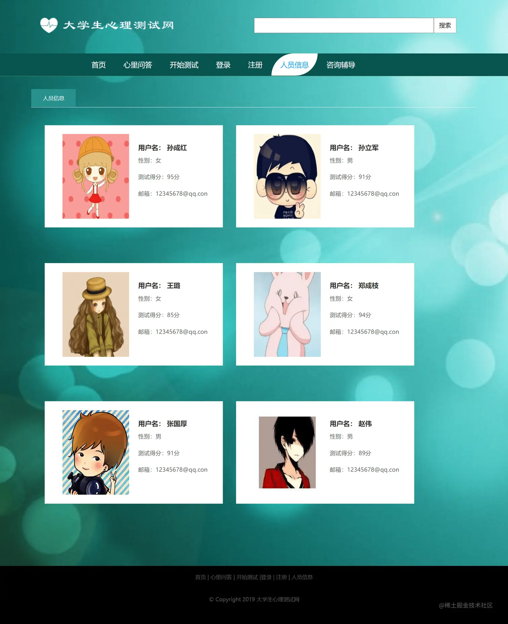Click the footer 开始测试 link
This screenshot has height=624, width=508.
(247, 577)
